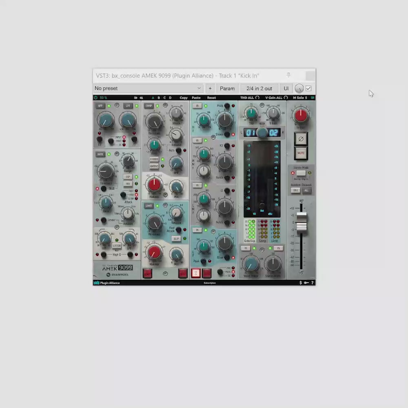The height and width of the screenshot is (408, 408).
Task: Click the key license icon
Action: pyautogui.click(x=306, y=283)
